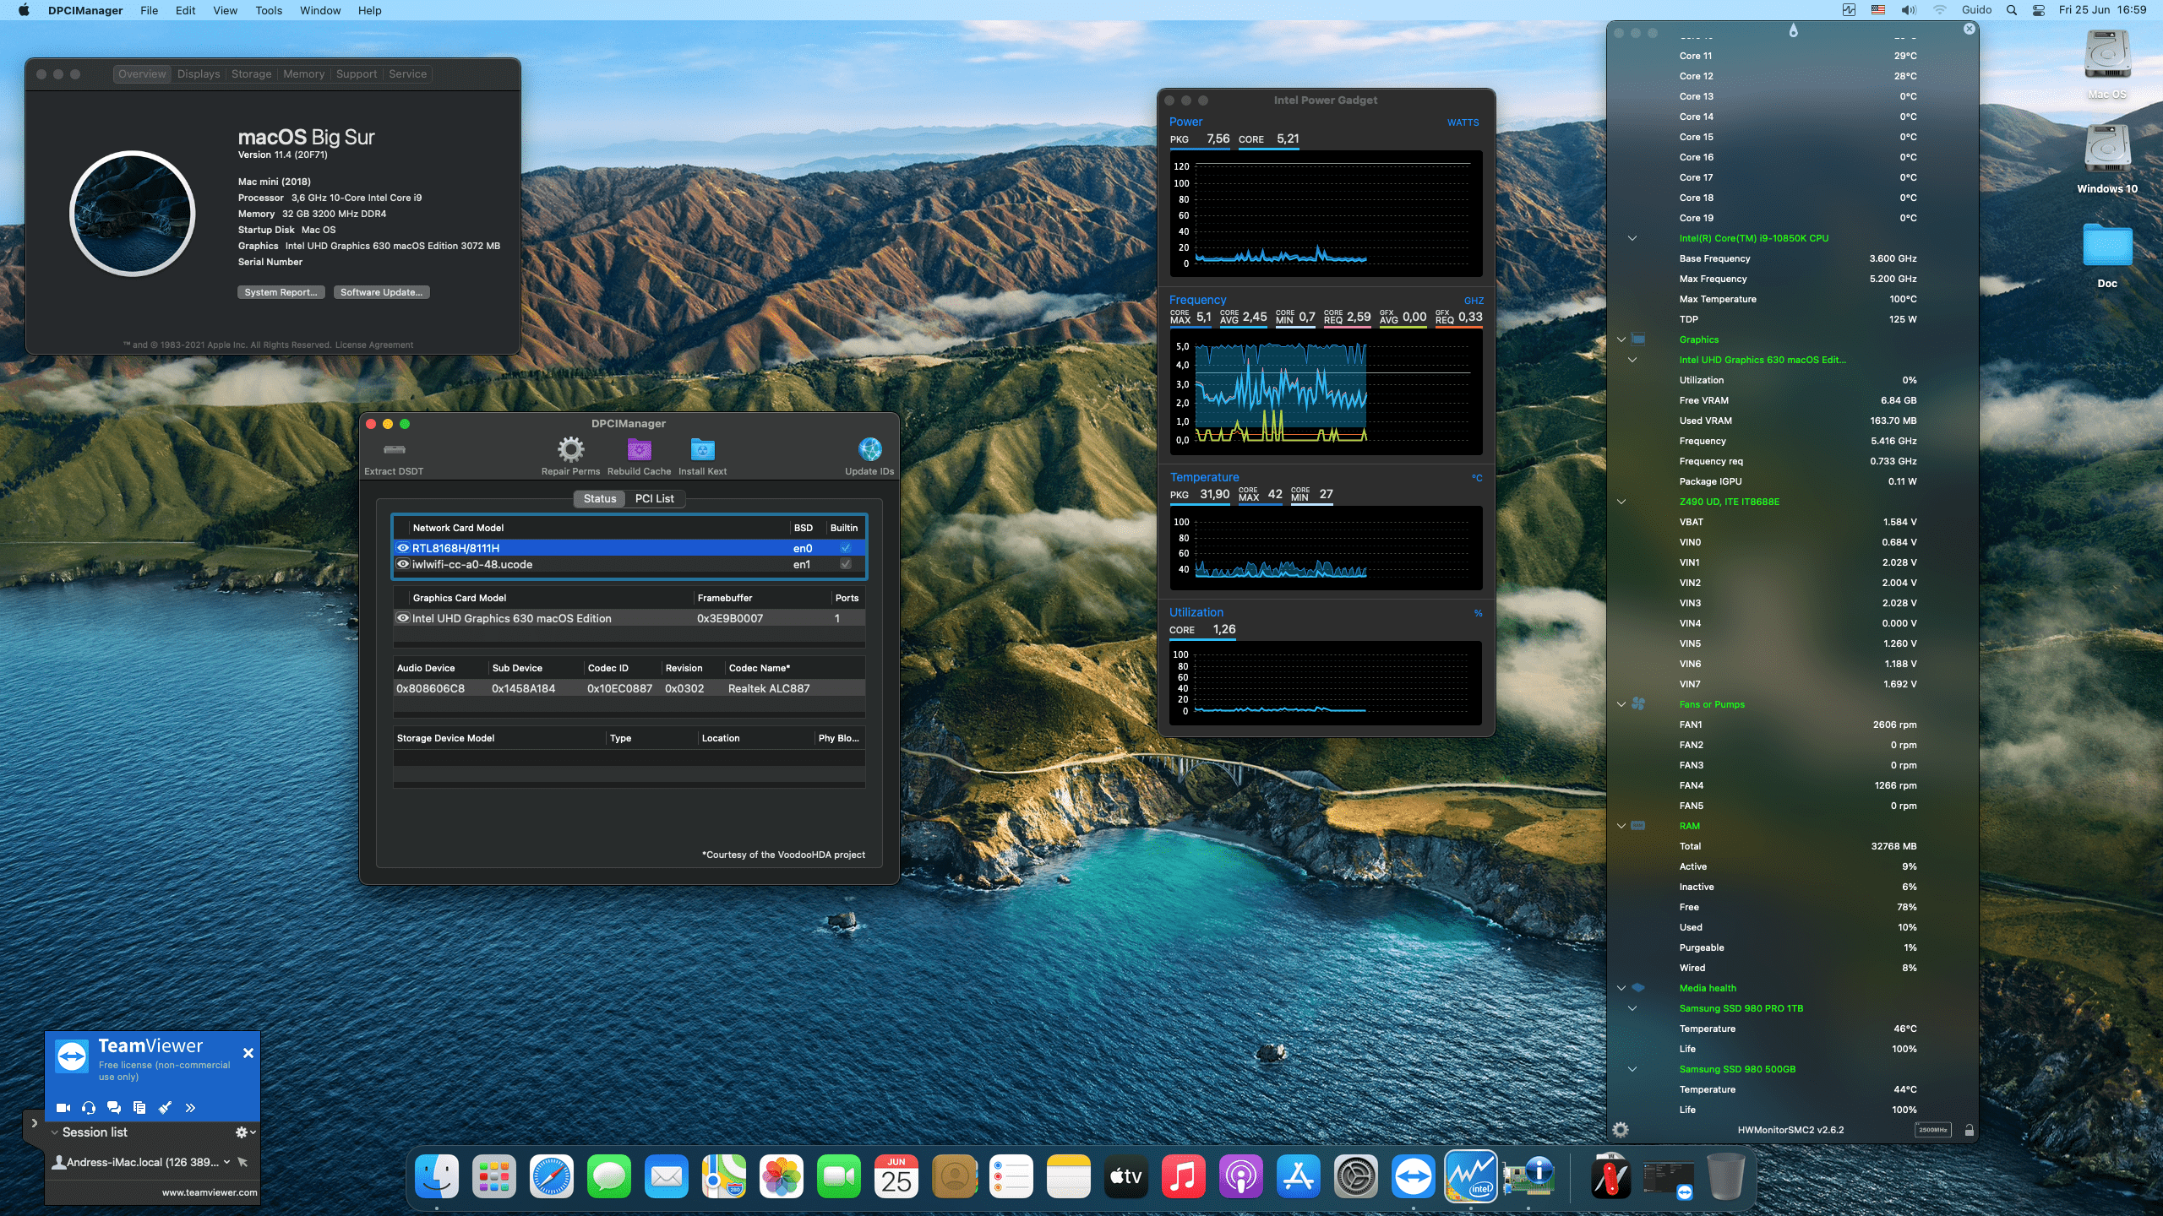The width and height of the screenshot is (2163, 1216).
Task: Click the Repair Perms gear icon
Action: 570,449
